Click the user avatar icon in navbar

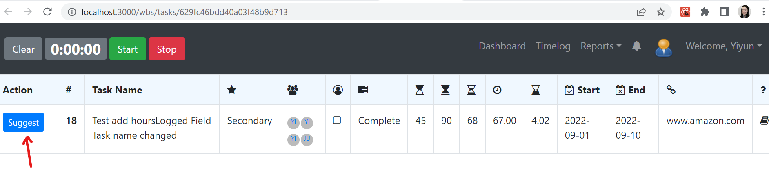(x=664, y=48)
